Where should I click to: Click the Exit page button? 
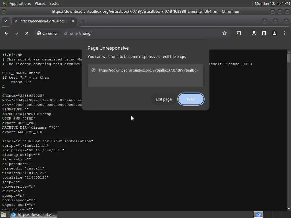coord(163,99)
